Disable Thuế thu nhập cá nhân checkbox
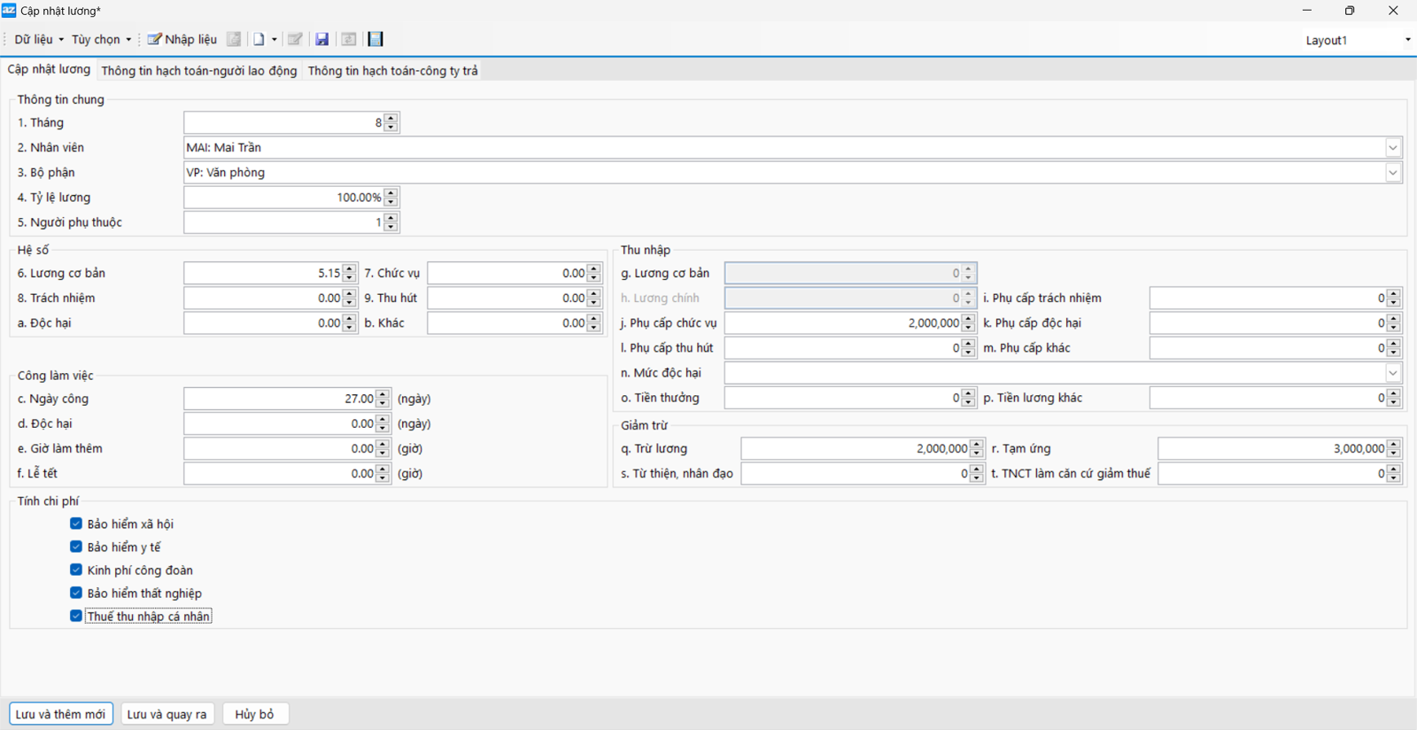1417x730 pixels. [76, 616]
